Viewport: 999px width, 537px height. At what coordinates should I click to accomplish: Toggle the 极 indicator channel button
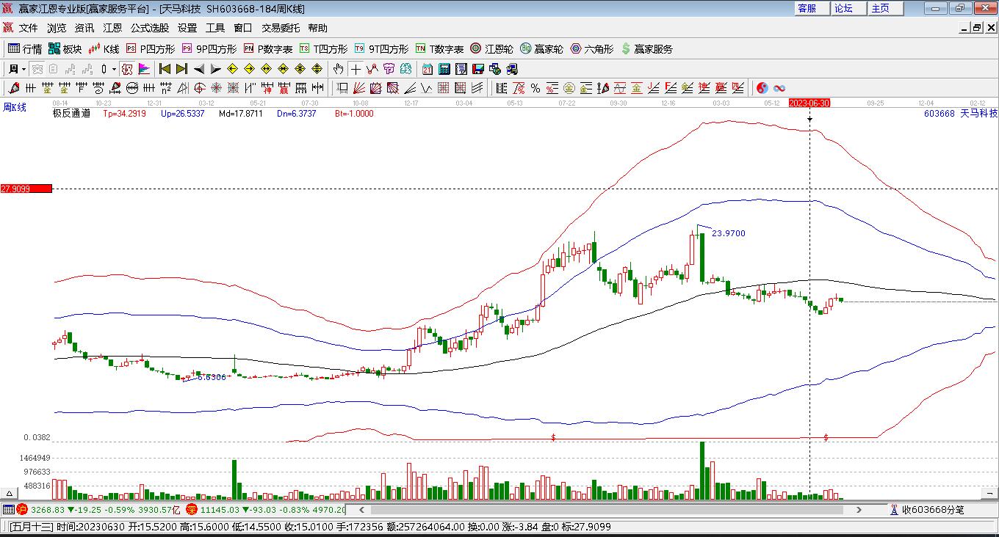coord(126,69)
